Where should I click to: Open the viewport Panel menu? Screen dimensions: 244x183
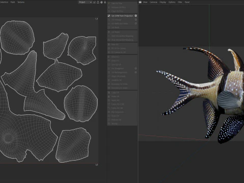pyautogui.click(x=187, y=2)
